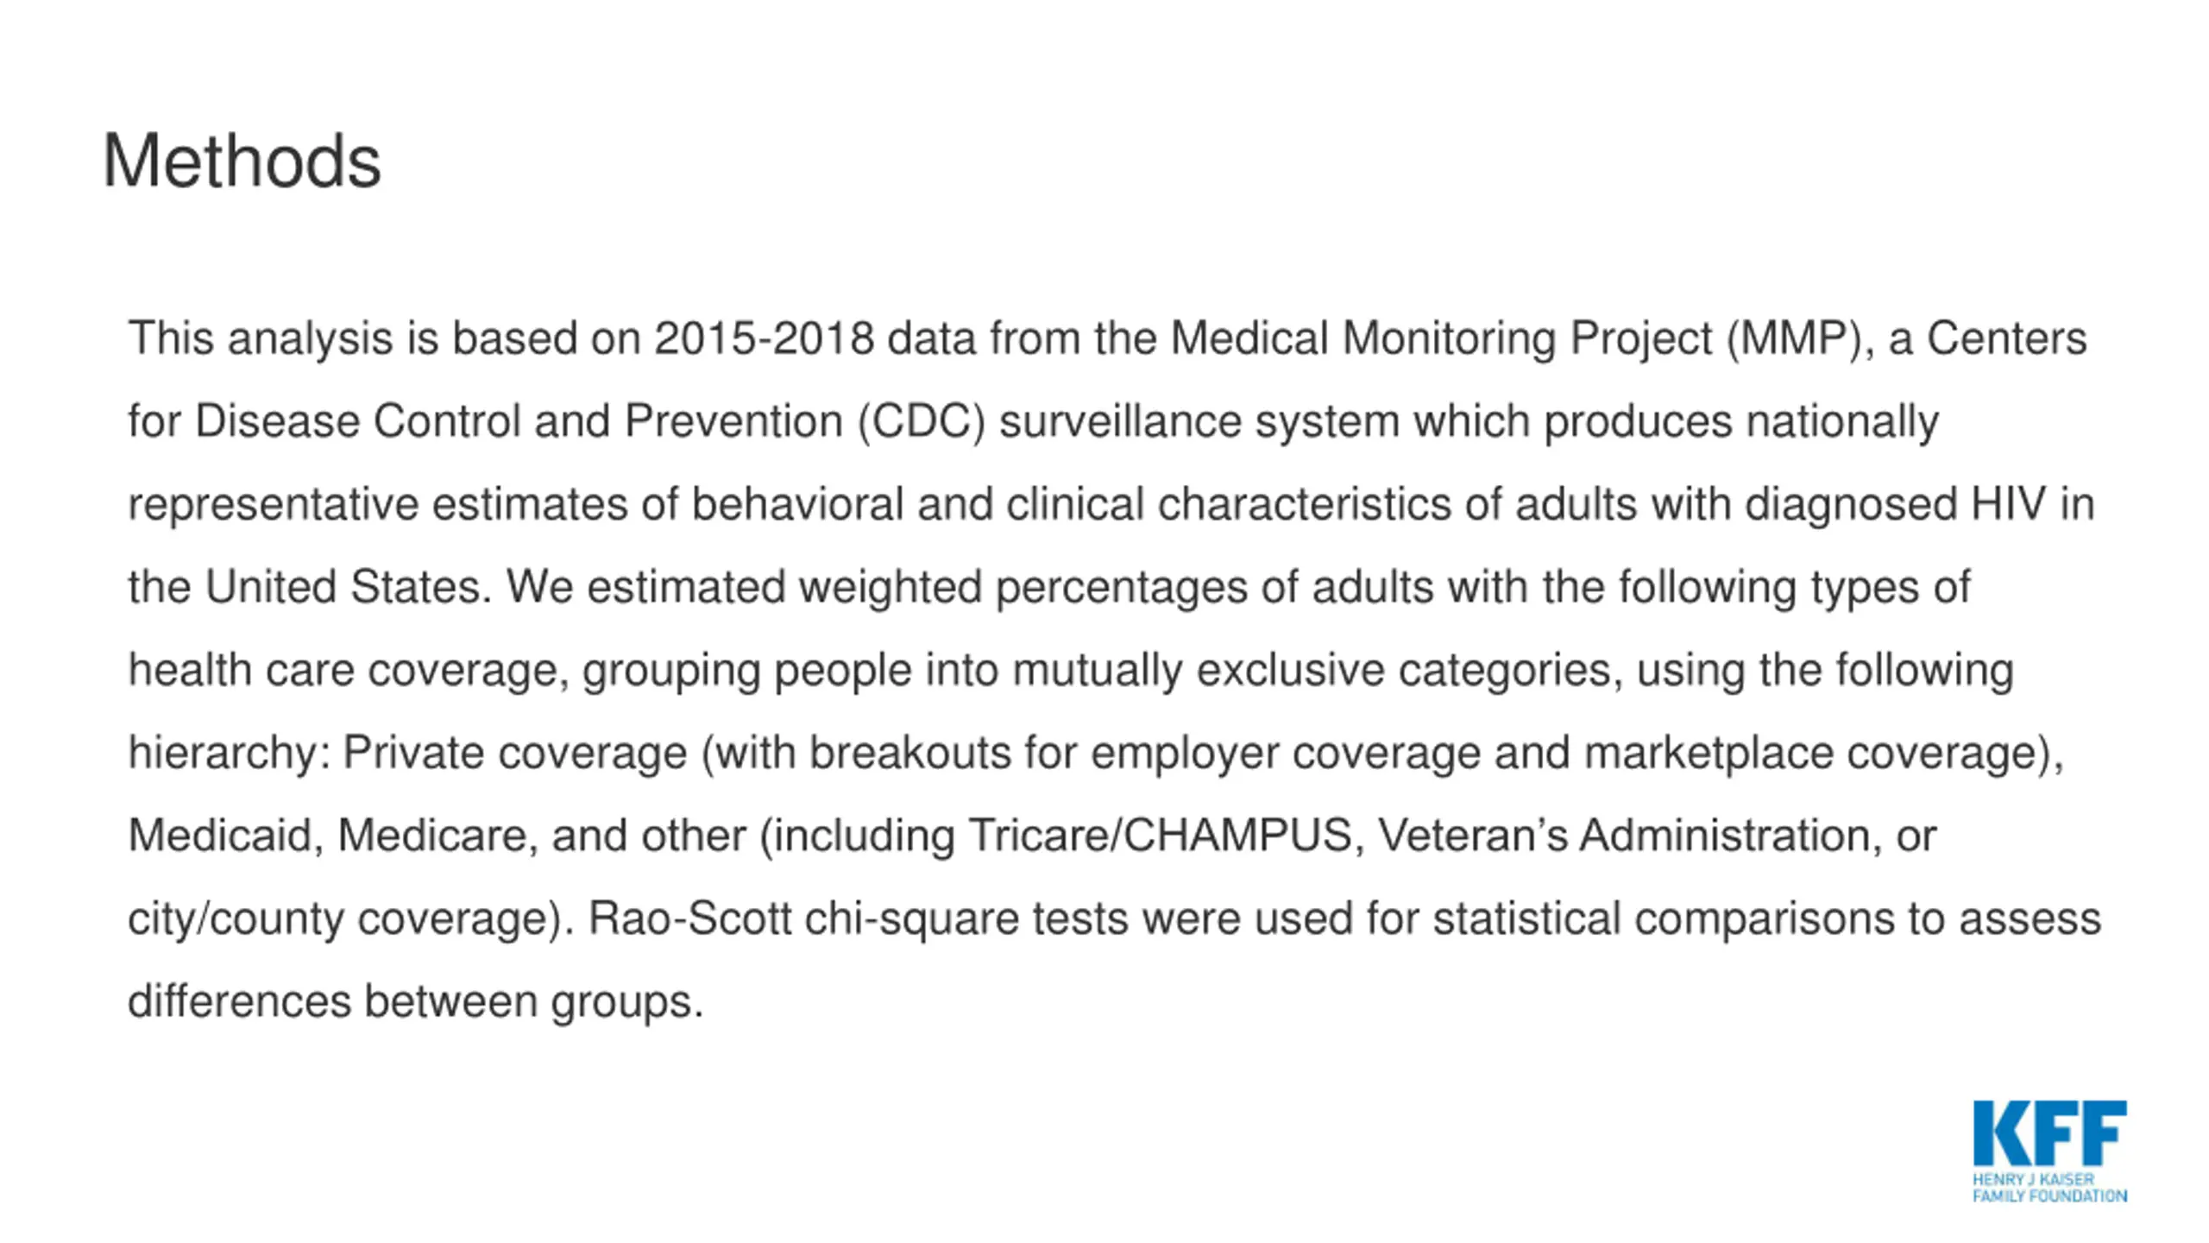Screen dimensions: 2209x1243
Task: Click the Henry J Kaiser Family Foundation text
Action: [x=2049, y=1188]
